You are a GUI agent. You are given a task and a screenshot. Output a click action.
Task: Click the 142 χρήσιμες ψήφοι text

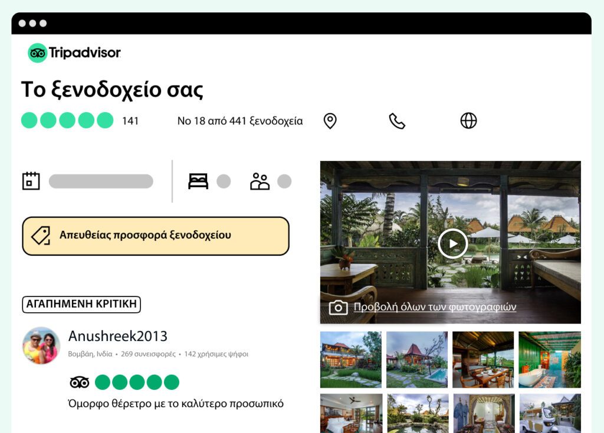(216, 354)
